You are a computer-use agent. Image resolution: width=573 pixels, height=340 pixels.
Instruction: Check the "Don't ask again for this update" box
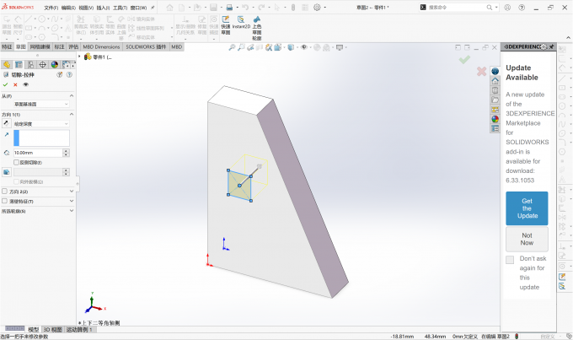(510, 260)
